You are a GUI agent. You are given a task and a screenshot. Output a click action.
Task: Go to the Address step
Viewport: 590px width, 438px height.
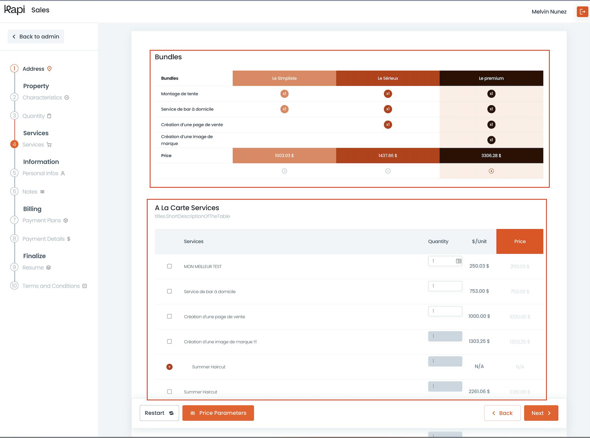click(33, 69)
